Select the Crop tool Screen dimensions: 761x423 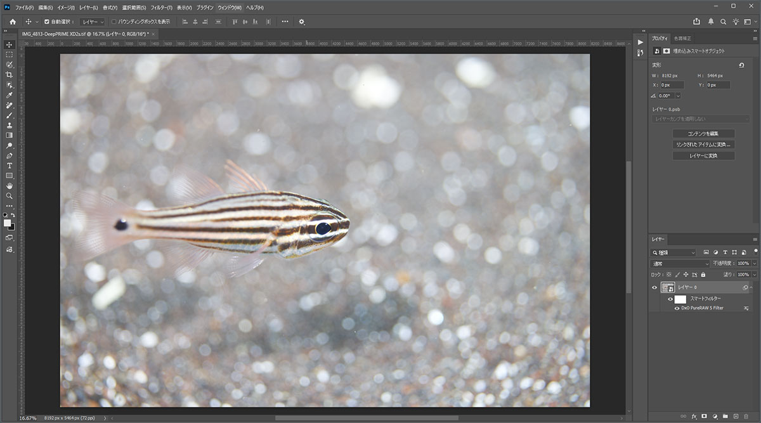click(9, 74)
